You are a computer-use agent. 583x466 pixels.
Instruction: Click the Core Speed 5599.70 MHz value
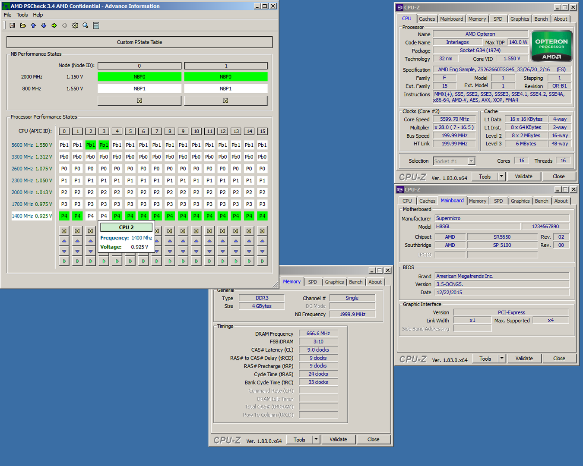click(454, 119)
